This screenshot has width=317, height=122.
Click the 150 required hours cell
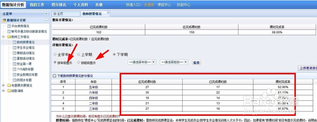pos(192,32)
